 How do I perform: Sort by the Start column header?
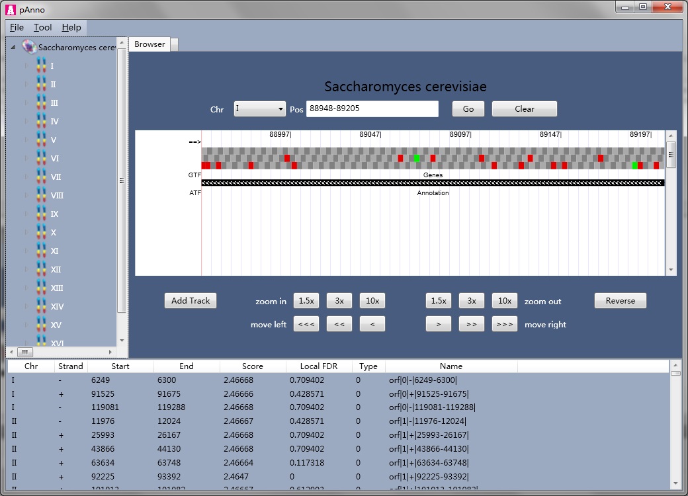coord(120,366)
